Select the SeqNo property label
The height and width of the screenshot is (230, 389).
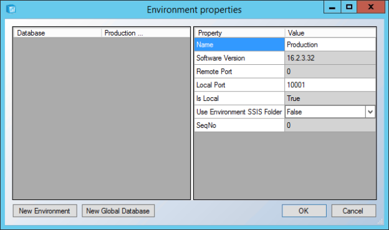coord(206,125)
